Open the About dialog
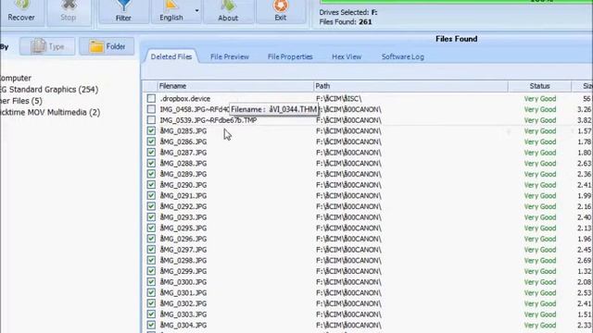The height and width of the screenshot is (333, 593). click(x=228, y=12)
